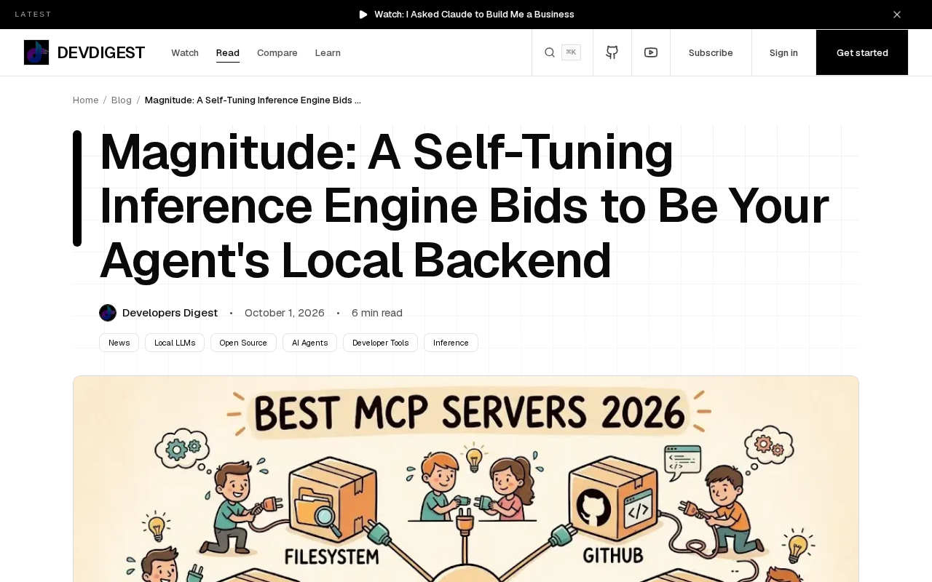The height and width of the screenshot is (582, 932).
Task: Open the 'Watch: I Asked Claude to Build Me a Business' link
Action: click(474, 15)
